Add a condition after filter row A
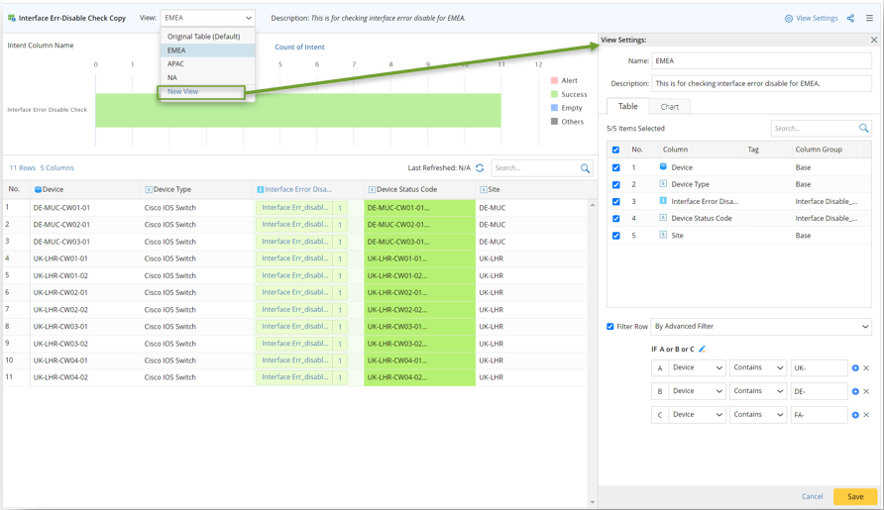 (x=855, y=368)
